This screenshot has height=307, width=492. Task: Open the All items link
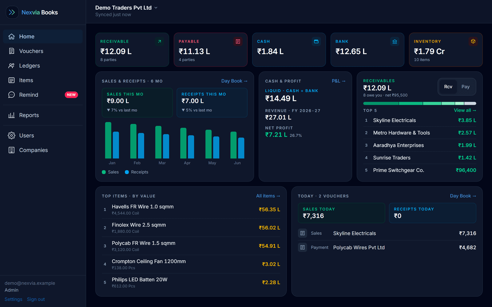[x=268, y=196]
